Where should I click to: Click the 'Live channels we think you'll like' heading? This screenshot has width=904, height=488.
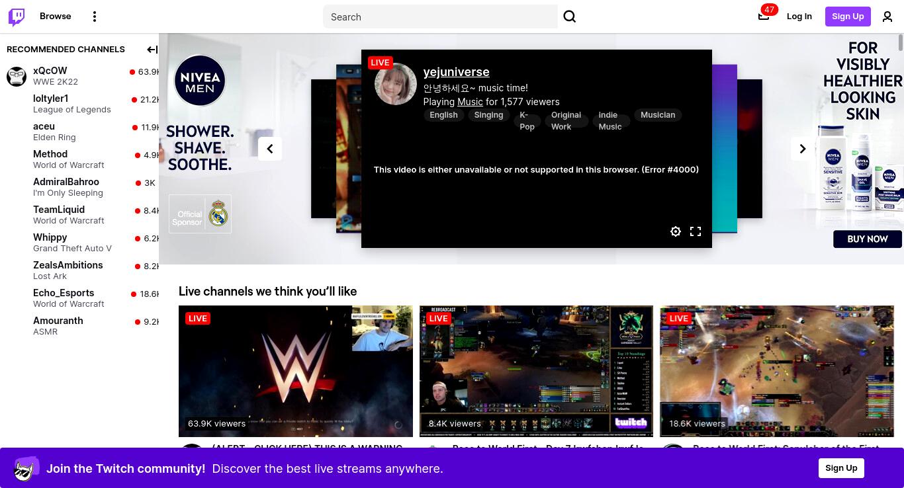(x=267, y=292)
